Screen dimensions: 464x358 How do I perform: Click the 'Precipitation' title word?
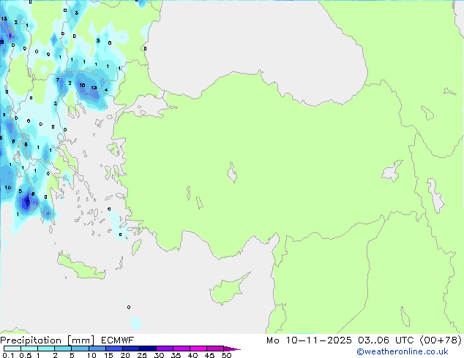click(31, 340)
